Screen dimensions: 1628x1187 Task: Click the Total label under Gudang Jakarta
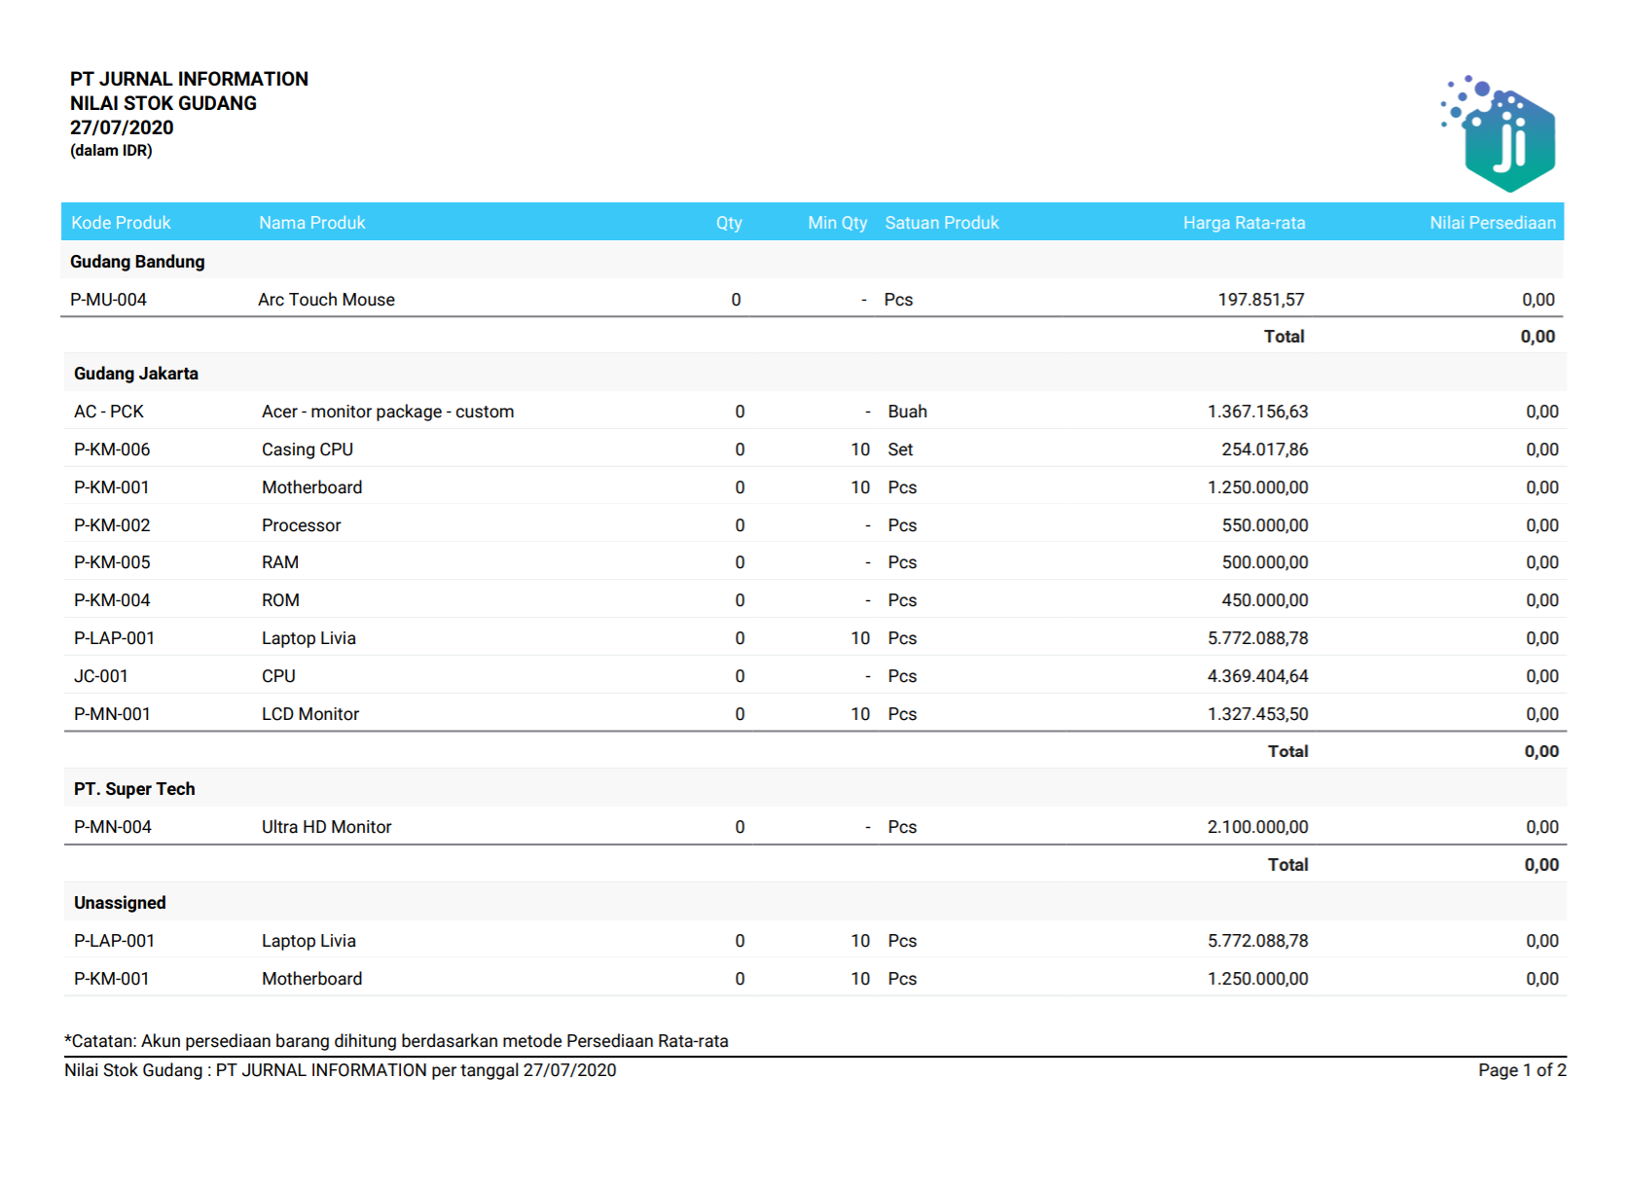pos(1287,751)
